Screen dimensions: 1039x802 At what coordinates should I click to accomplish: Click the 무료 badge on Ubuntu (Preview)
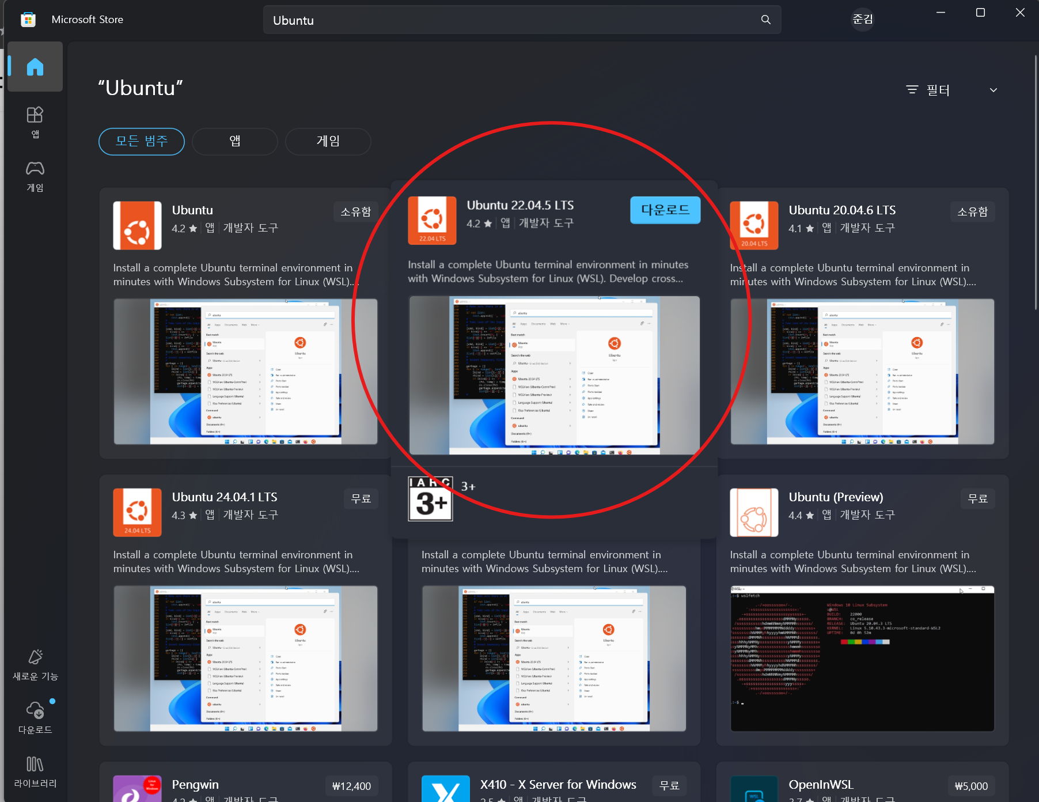[978, 498]
